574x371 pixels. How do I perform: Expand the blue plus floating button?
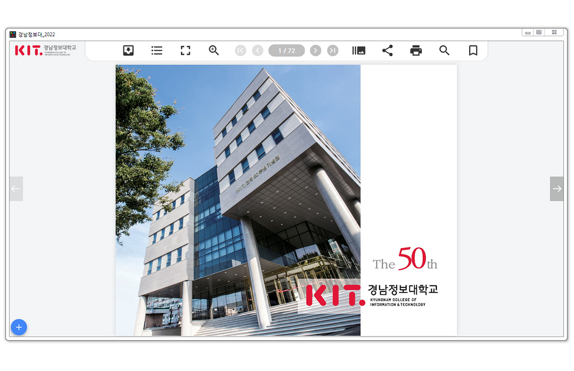(x=19, y=327)
